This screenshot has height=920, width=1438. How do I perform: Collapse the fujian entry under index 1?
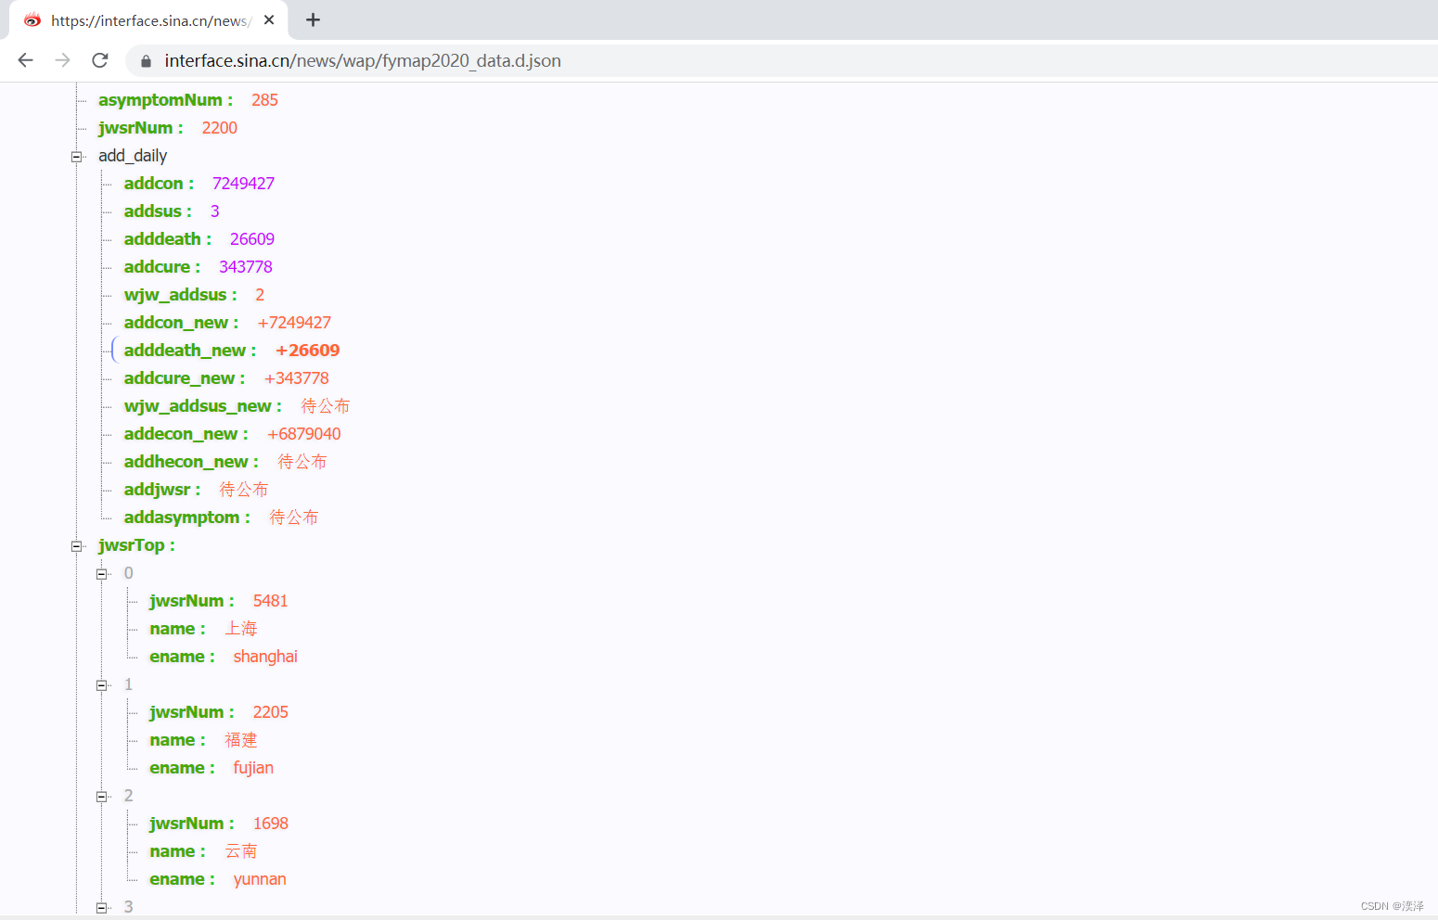click(102, 684)
